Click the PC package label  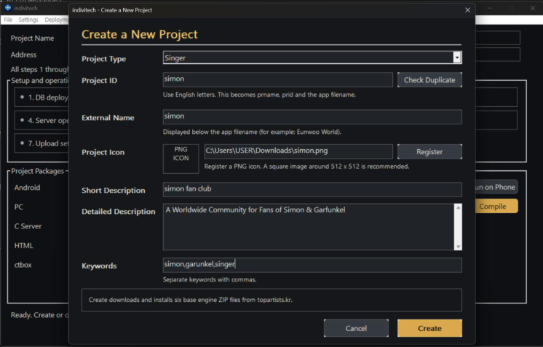click(19, 207)
